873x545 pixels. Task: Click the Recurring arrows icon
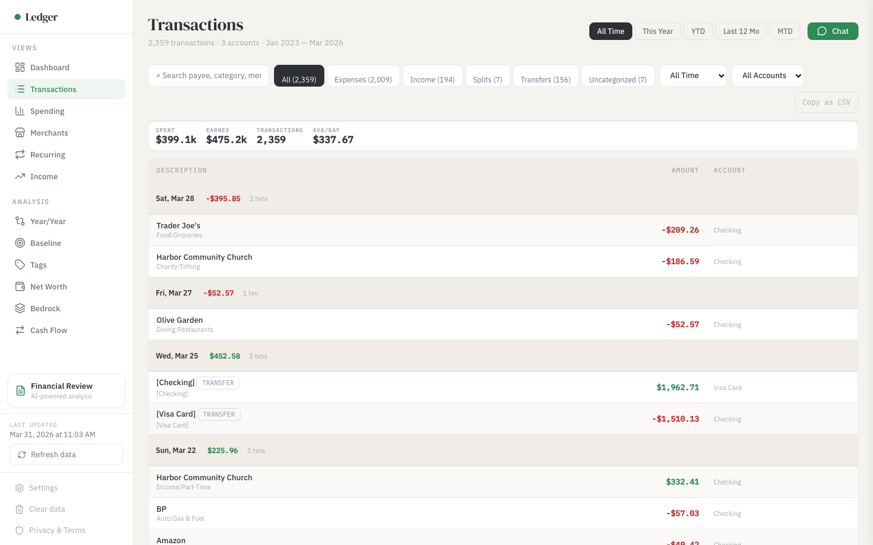pyautogui.click(x=20, y=154)
